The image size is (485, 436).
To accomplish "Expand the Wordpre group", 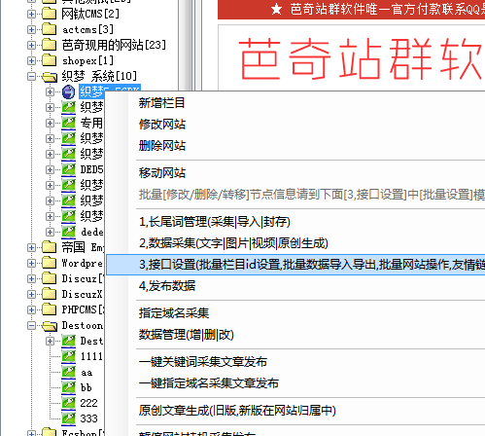I will tap(31, 263).
